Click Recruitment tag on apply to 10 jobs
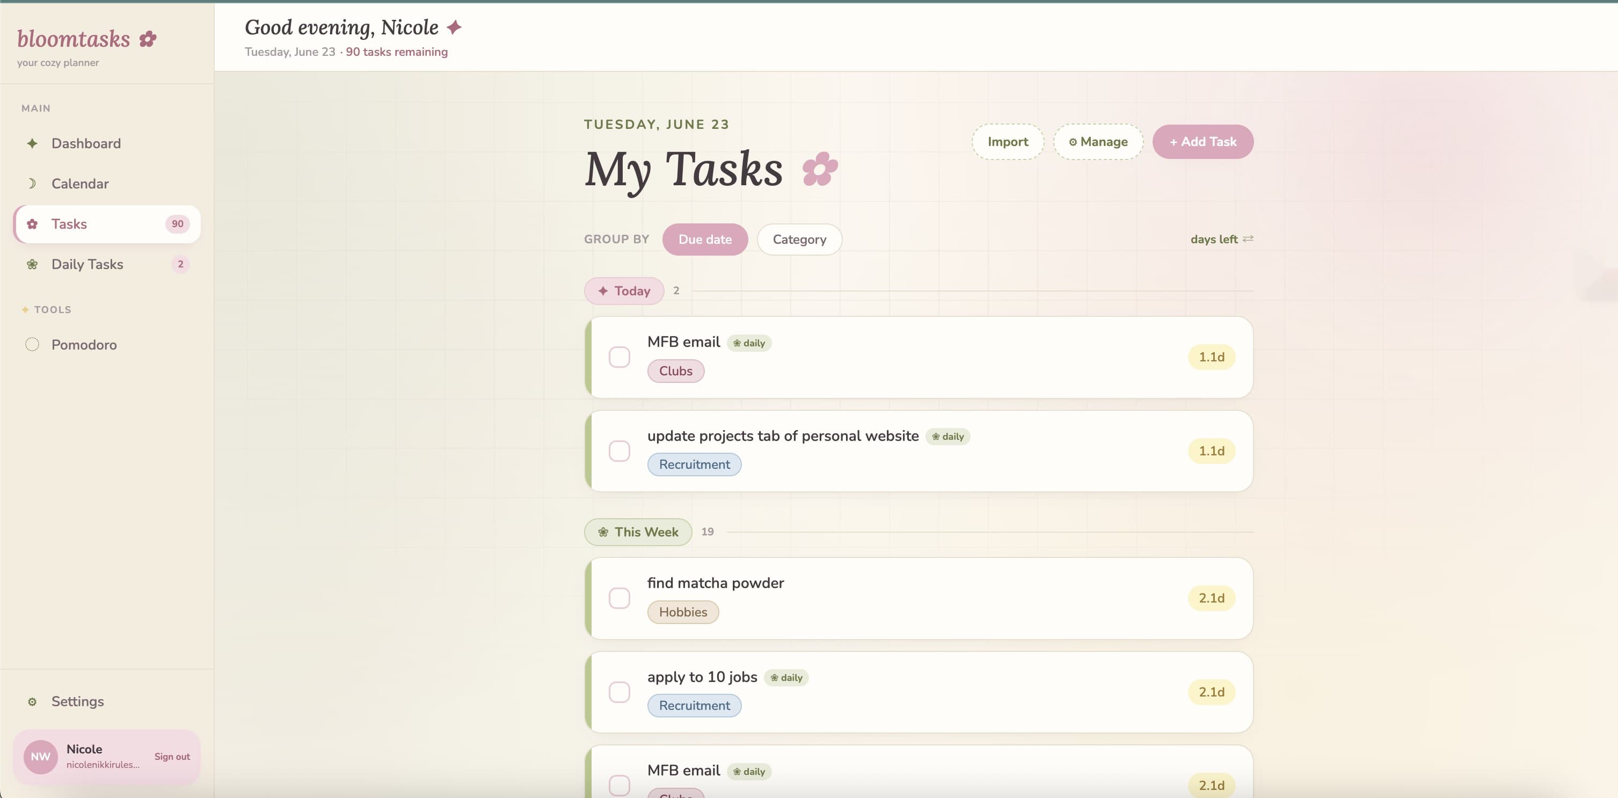Viewport: 1618px width, 798px height. (x=694, y=706)
